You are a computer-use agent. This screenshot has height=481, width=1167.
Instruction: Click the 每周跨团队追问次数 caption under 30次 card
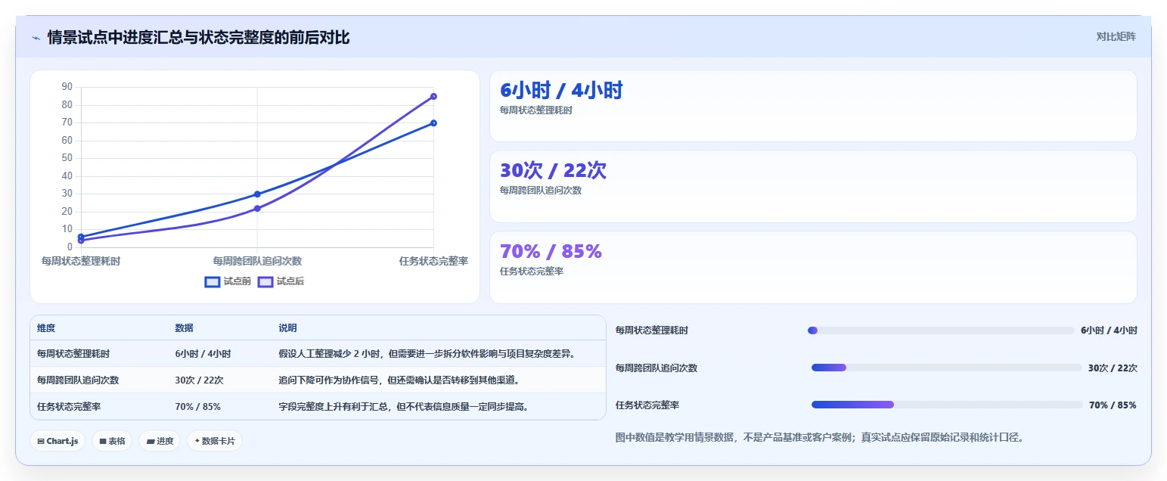541,191
